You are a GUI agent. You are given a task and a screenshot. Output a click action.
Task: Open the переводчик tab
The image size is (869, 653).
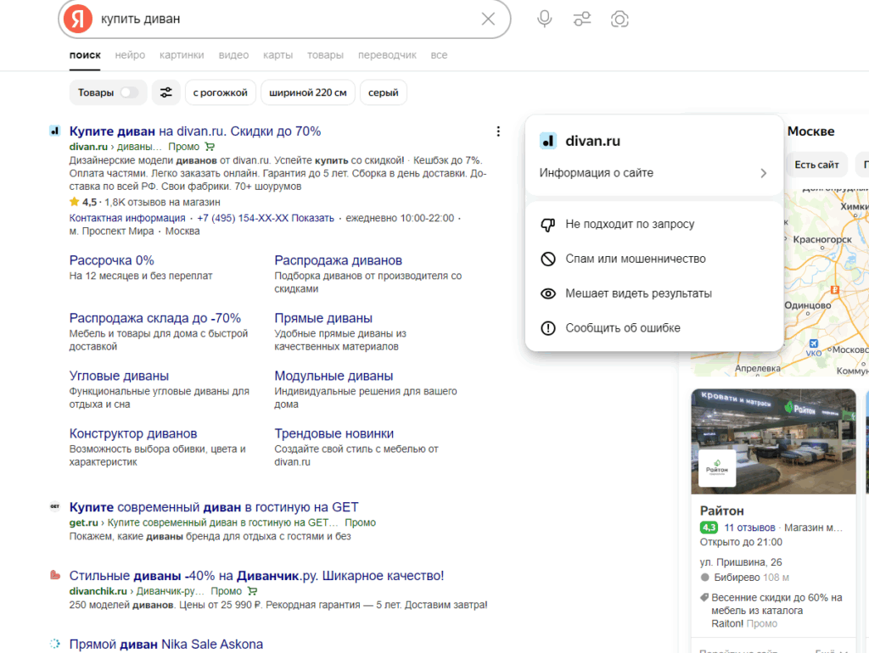[387, 55]
